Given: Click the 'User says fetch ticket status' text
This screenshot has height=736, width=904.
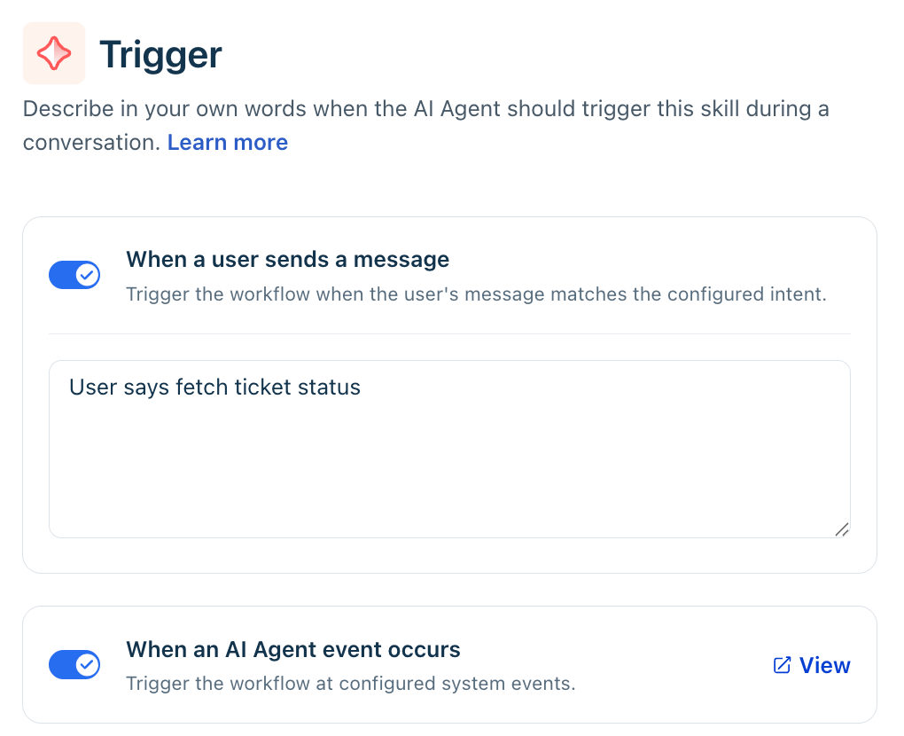Looking at the screenshot, I should point(214,387).
